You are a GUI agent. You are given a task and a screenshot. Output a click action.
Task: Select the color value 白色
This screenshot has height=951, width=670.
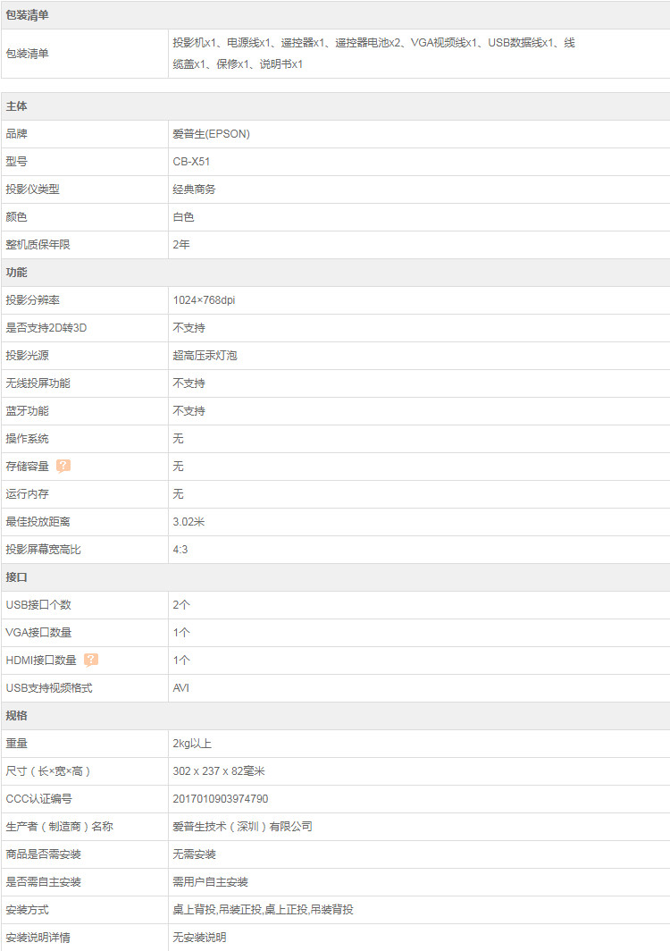tap(183, 217)
